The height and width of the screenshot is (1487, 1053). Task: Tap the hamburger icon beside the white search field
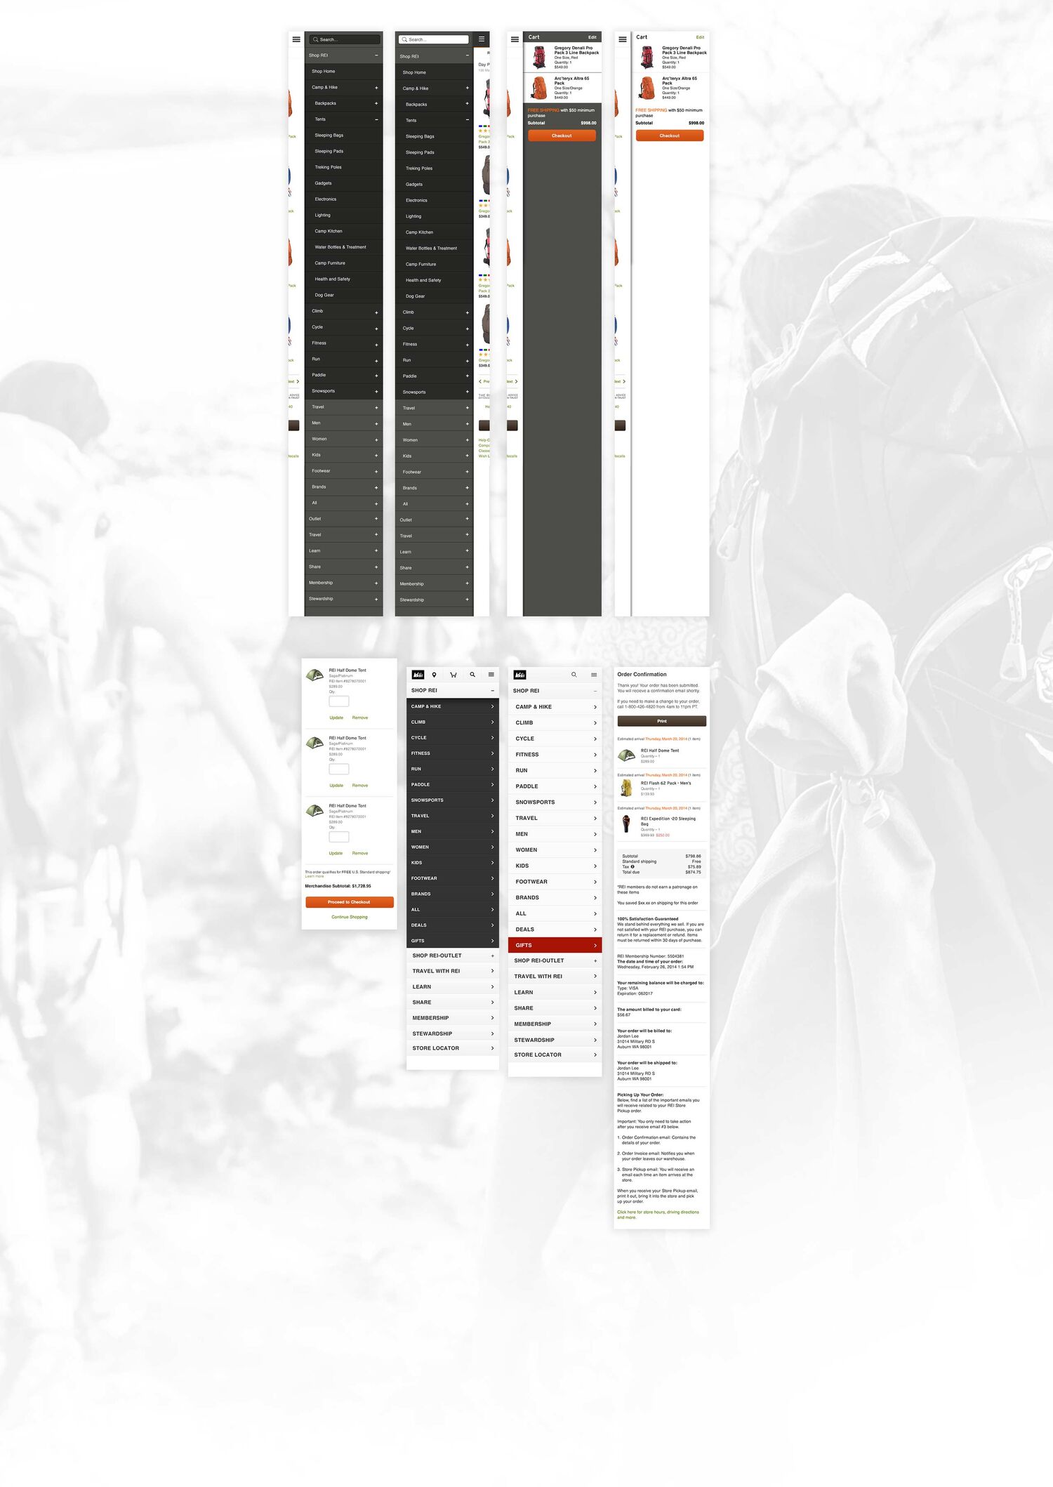point(482,39)
